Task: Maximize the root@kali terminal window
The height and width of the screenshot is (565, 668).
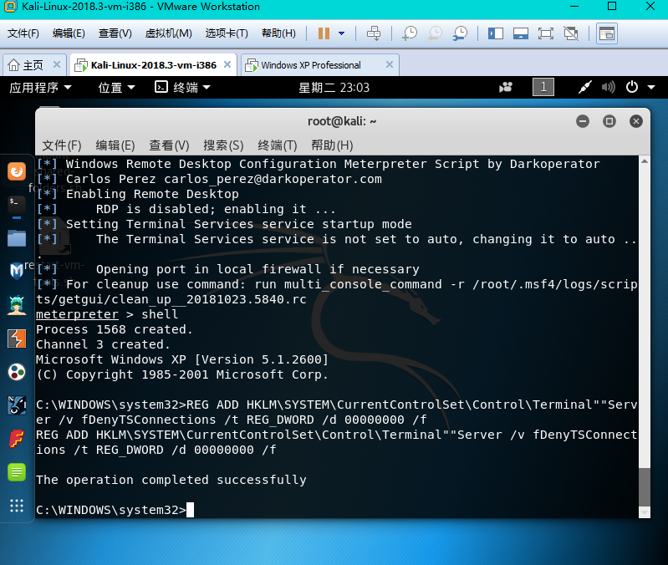Action: pyautogui.click(x=609, y=121)
